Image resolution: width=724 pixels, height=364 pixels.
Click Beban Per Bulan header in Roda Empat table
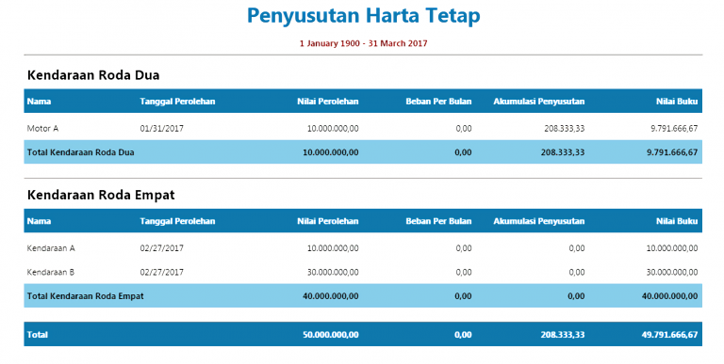[x=438, y=221]
